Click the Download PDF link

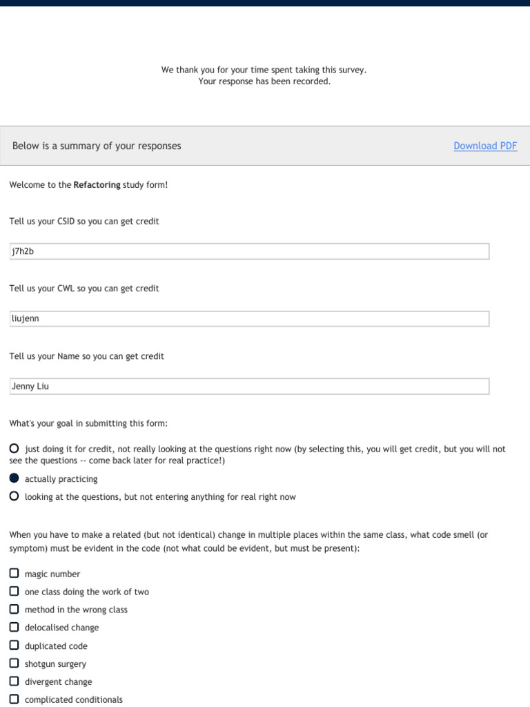click(485, 146)
